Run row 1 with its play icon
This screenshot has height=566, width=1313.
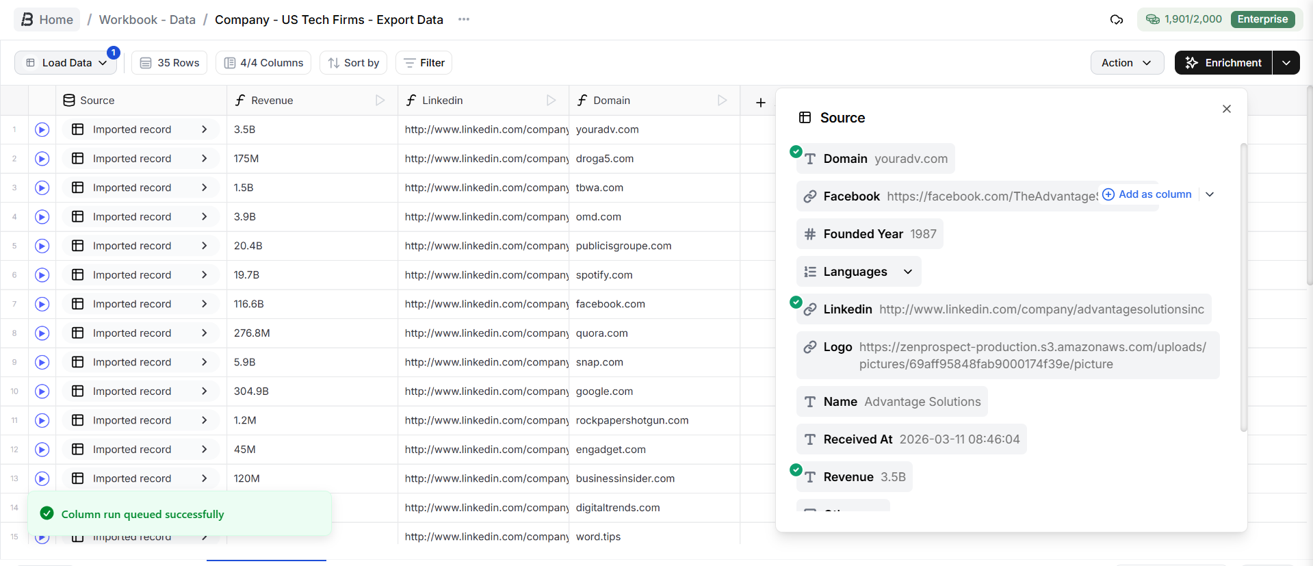[x=42, y=129]
